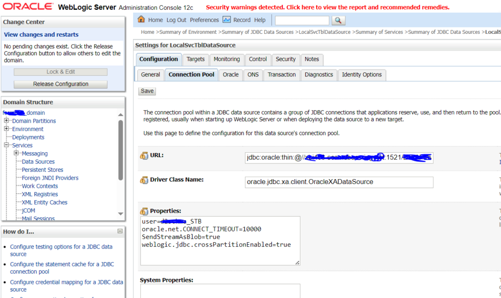Click the System Properties text area
Viewport: 501px width, 298px height.
[220, 291]
